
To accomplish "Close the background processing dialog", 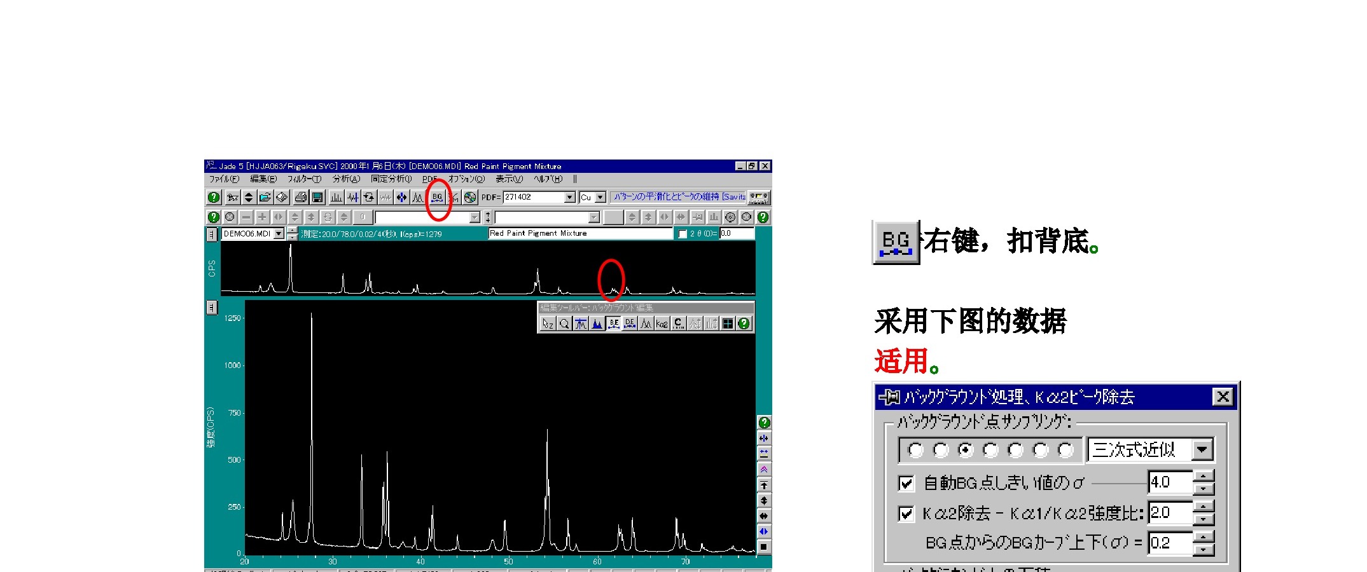I will pyautogui.click(x=1223, y=397).
